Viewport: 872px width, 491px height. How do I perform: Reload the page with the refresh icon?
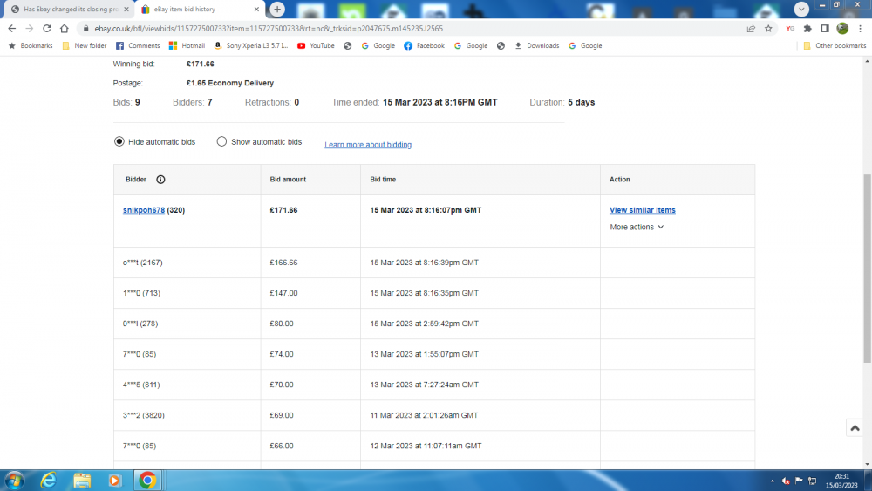coord(46,28)
